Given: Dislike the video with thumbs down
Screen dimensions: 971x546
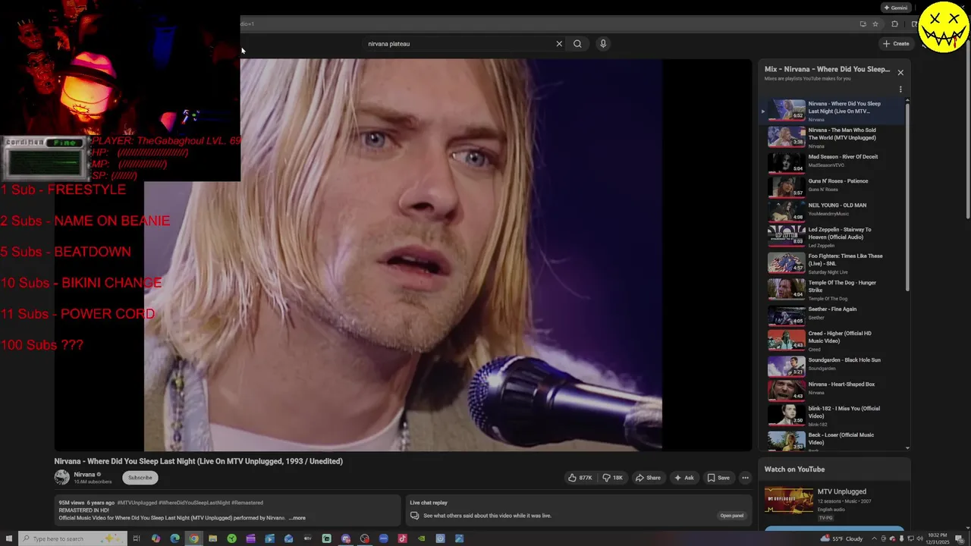Looking at the screenshot, I should tap(613, 478).
